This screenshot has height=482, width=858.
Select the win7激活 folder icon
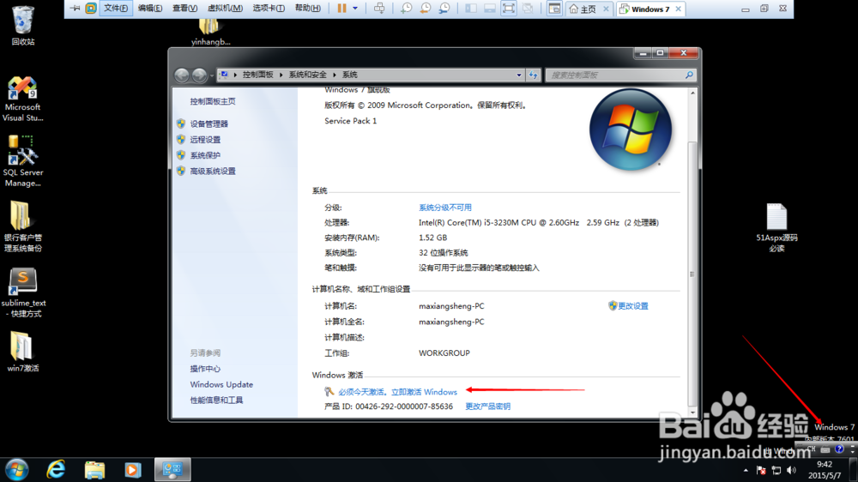(22, 352)
